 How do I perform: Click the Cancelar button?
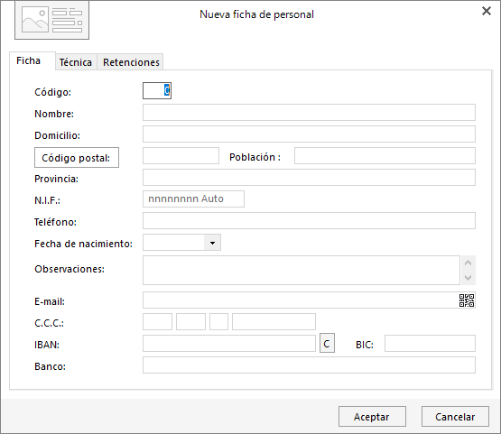tap(455, 417)
